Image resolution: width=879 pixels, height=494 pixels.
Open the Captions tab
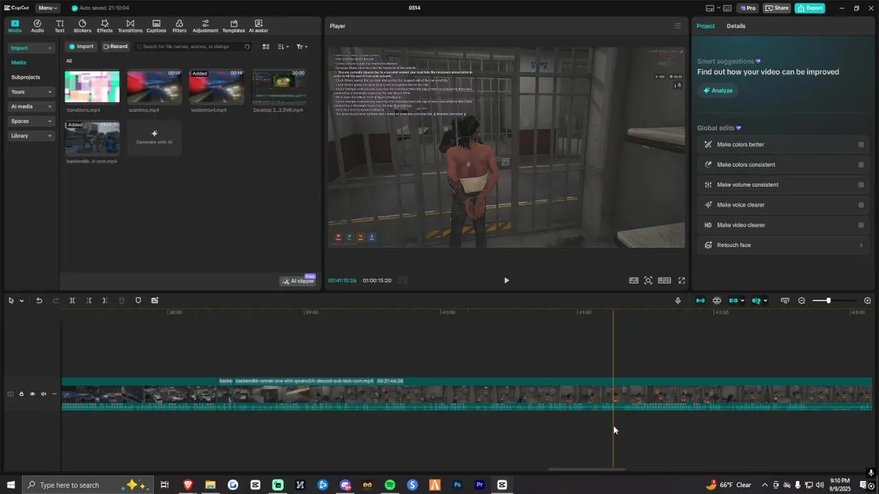coord(156,26)
